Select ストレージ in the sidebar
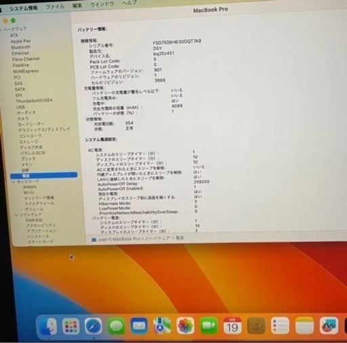The image size is (347, 343). [28, 142]
